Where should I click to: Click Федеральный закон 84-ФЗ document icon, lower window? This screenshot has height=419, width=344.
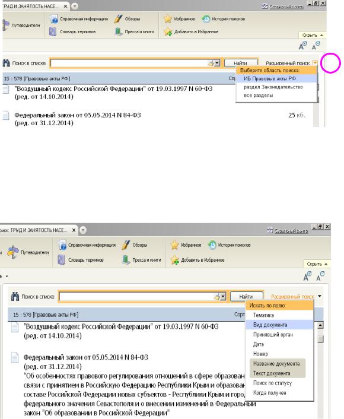coord(15,358)
